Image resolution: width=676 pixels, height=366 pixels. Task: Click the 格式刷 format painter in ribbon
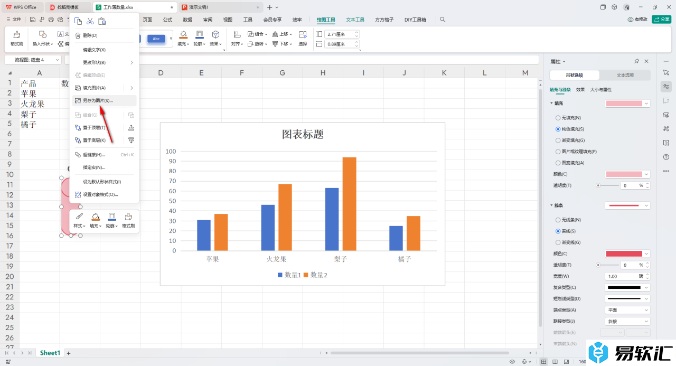point(17,39)
